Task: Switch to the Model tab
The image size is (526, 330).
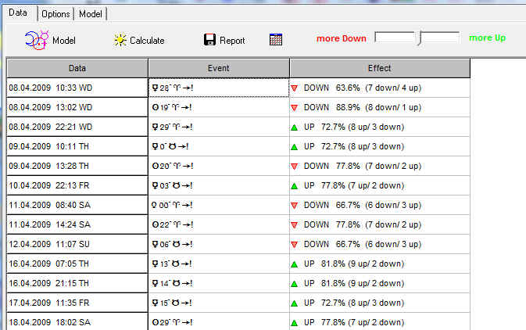Action: pyautogui.click(x=90, y=14)
